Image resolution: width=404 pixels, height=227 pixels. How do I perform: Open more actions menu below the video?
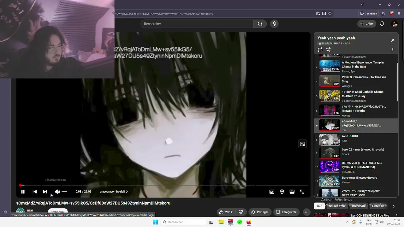[306, 212]
